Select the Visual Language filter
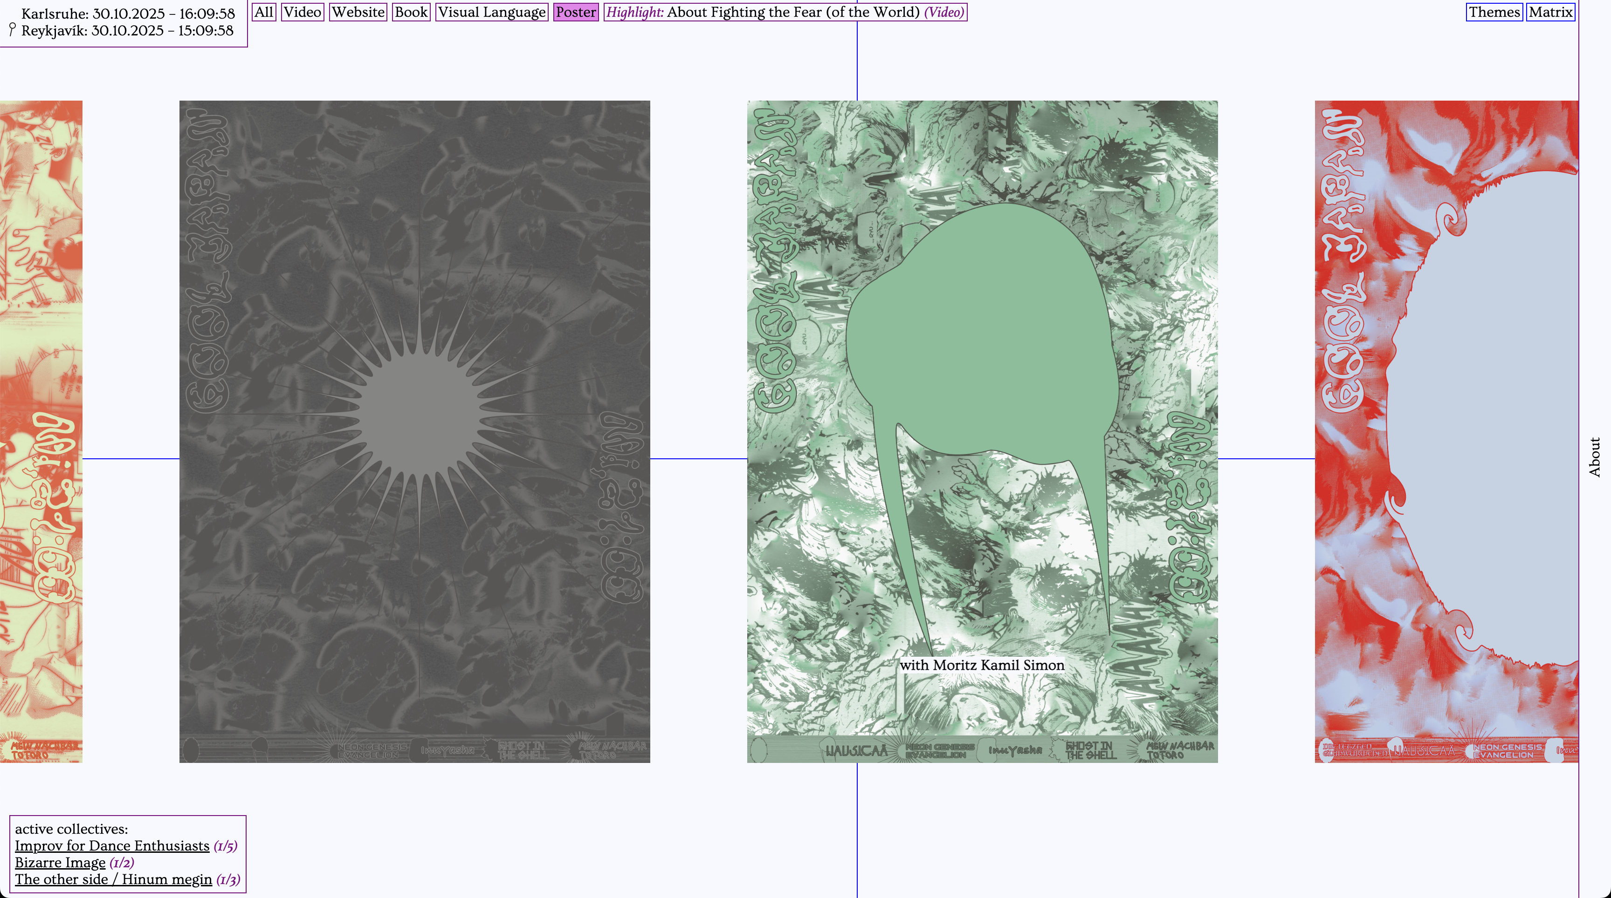Screen dimensions: 1611x898 coord(492,12)
